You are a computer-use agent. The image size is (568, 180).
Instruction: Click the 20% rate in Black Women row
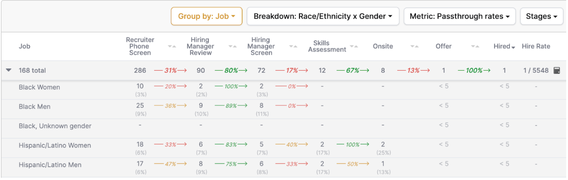click(171, 86)
